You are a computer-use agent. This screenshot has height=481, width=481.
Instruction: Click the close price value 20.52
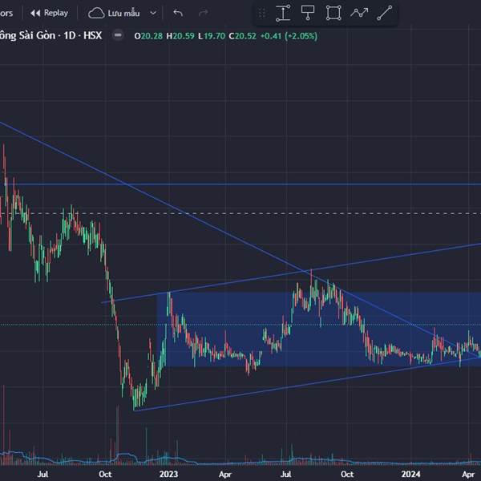point(245,36)
